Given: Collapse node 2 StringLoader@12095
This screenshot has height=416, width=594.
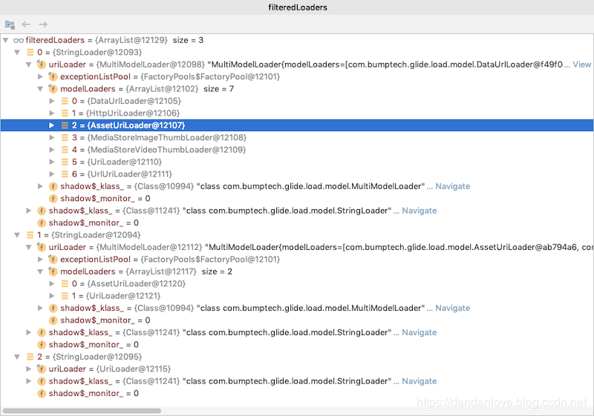Looking at the screenshot, I should click(17, 357).
